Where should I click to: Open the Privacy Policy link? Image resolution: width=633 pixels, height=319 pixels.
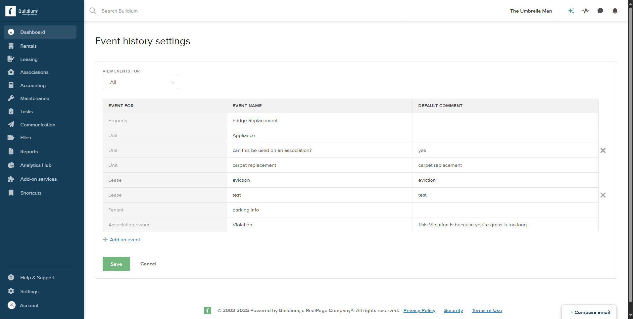tap(419, 310)
